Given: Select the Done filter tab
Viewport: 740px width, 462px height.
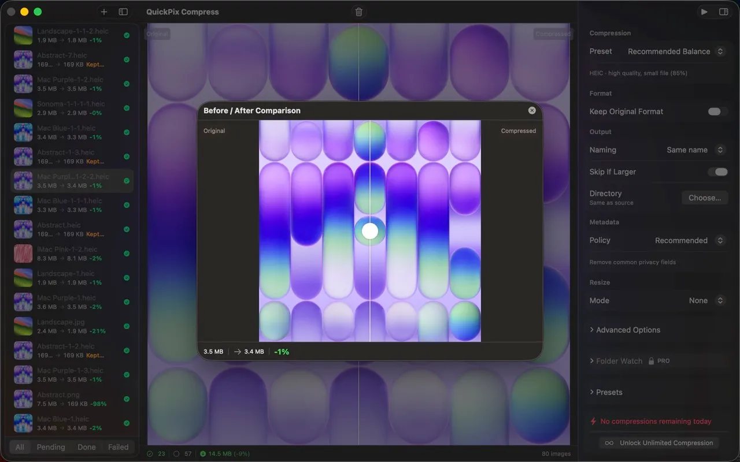Looking at the screenshot, I should coord(87,447).
